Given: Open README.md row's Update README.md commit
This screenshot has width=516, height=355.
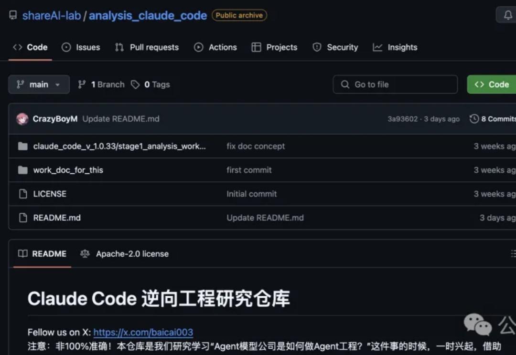Looking at the screenshot, I should (x=265, y=218).
